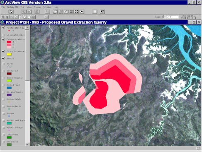This screenshot has width=202, height=152.
Task: Open the Theme menu
Action: point(37,7)
